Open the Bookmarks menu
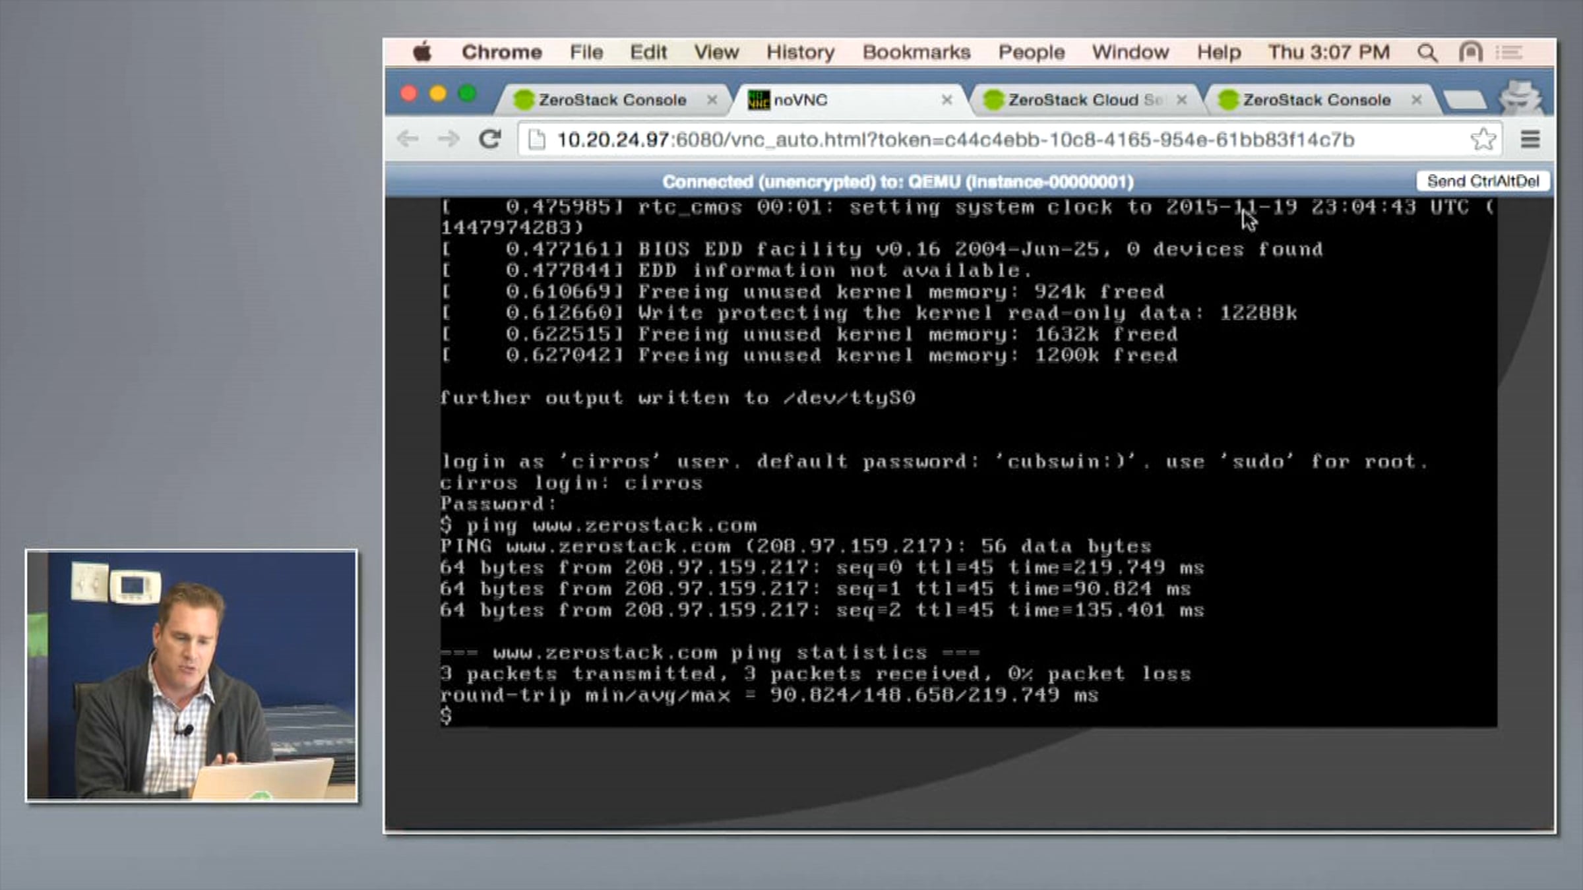The height and width of the screenshot is (890, 1583). point(917,52)
